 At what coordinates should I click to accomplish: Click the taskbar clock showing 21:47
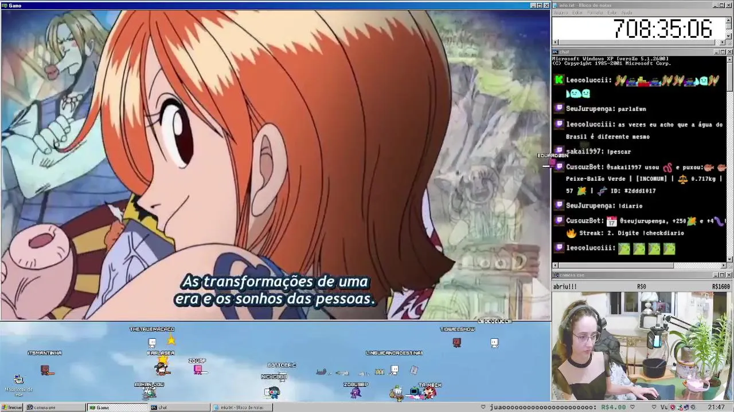[x=716, y=407]
